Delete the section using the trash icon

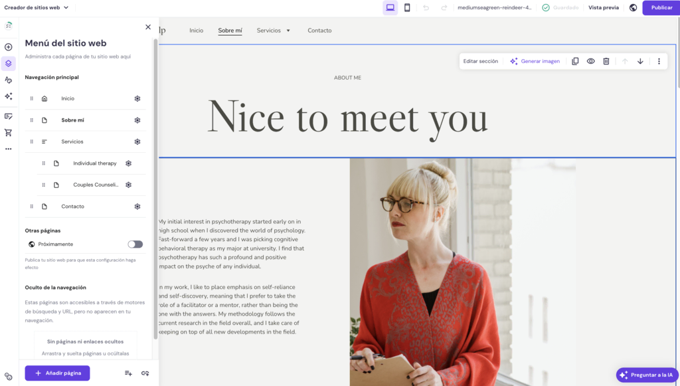pos(606,61)
